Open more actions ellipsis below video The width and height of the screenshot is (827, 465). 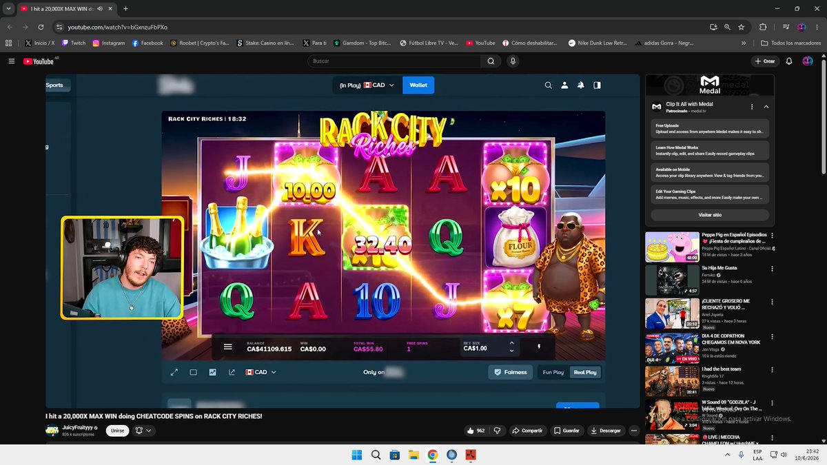[x=634, y=431]
